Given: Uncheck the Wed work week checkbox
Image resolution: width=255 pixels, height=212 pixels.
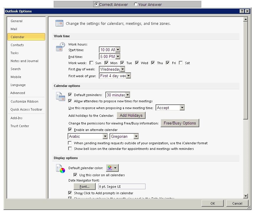Looking at the screenshot, I should tap(137, 63).
